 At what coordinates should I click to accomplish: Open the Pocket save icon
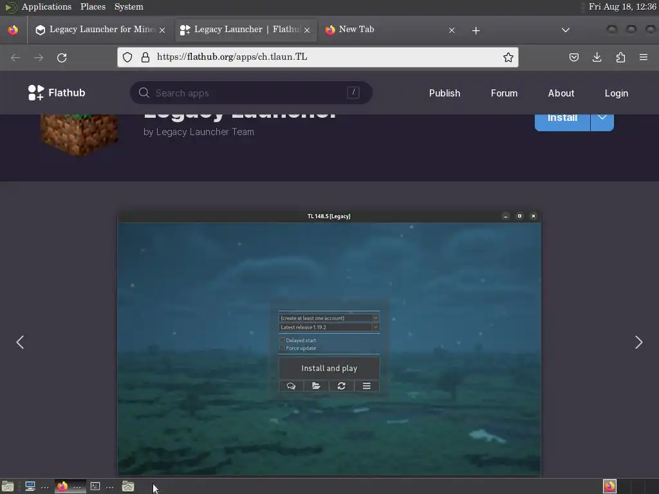[573, 57]
